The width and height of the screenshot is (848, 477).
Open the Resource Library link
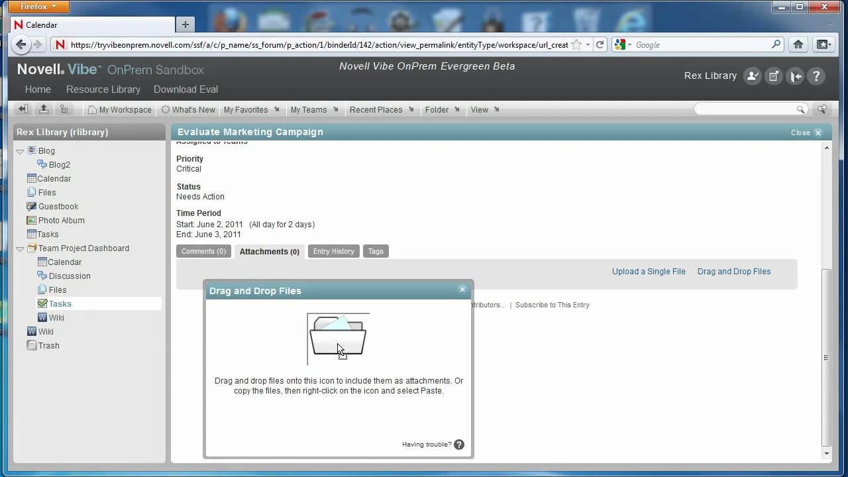point(103,89)
